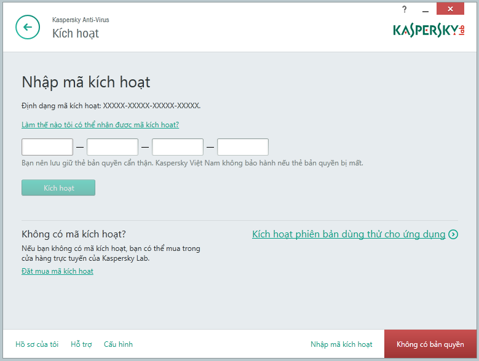Screen dimensions: 479x361
Task: Click 'Nhập mã kích hoạt' in bottom bar
Action: click(x=341, y=344)
